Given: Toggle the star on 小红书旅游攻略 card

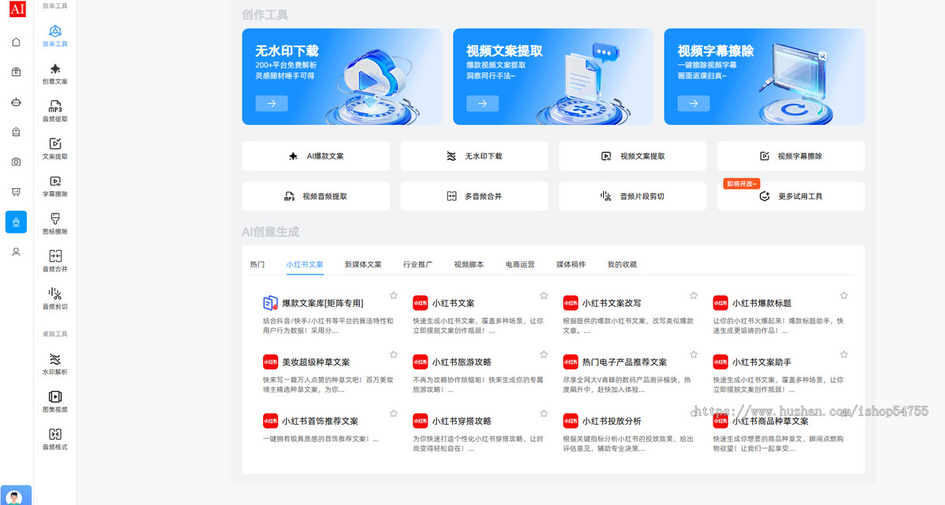Looking at the screenshot, I should [543, 354].
